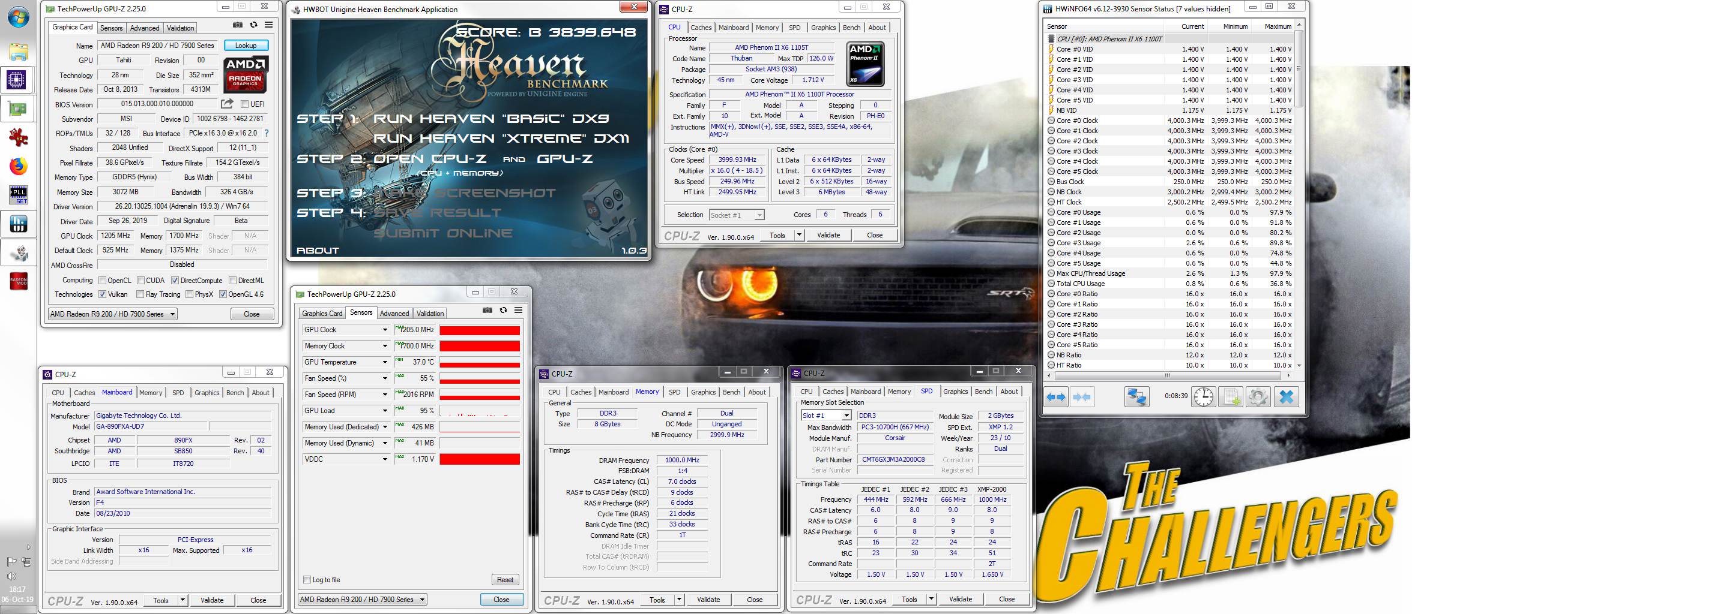Switch to Validation tab in GPU-Z Sensors window
This screenshot has width=1729, height=614.
click(x=430, y=314)
